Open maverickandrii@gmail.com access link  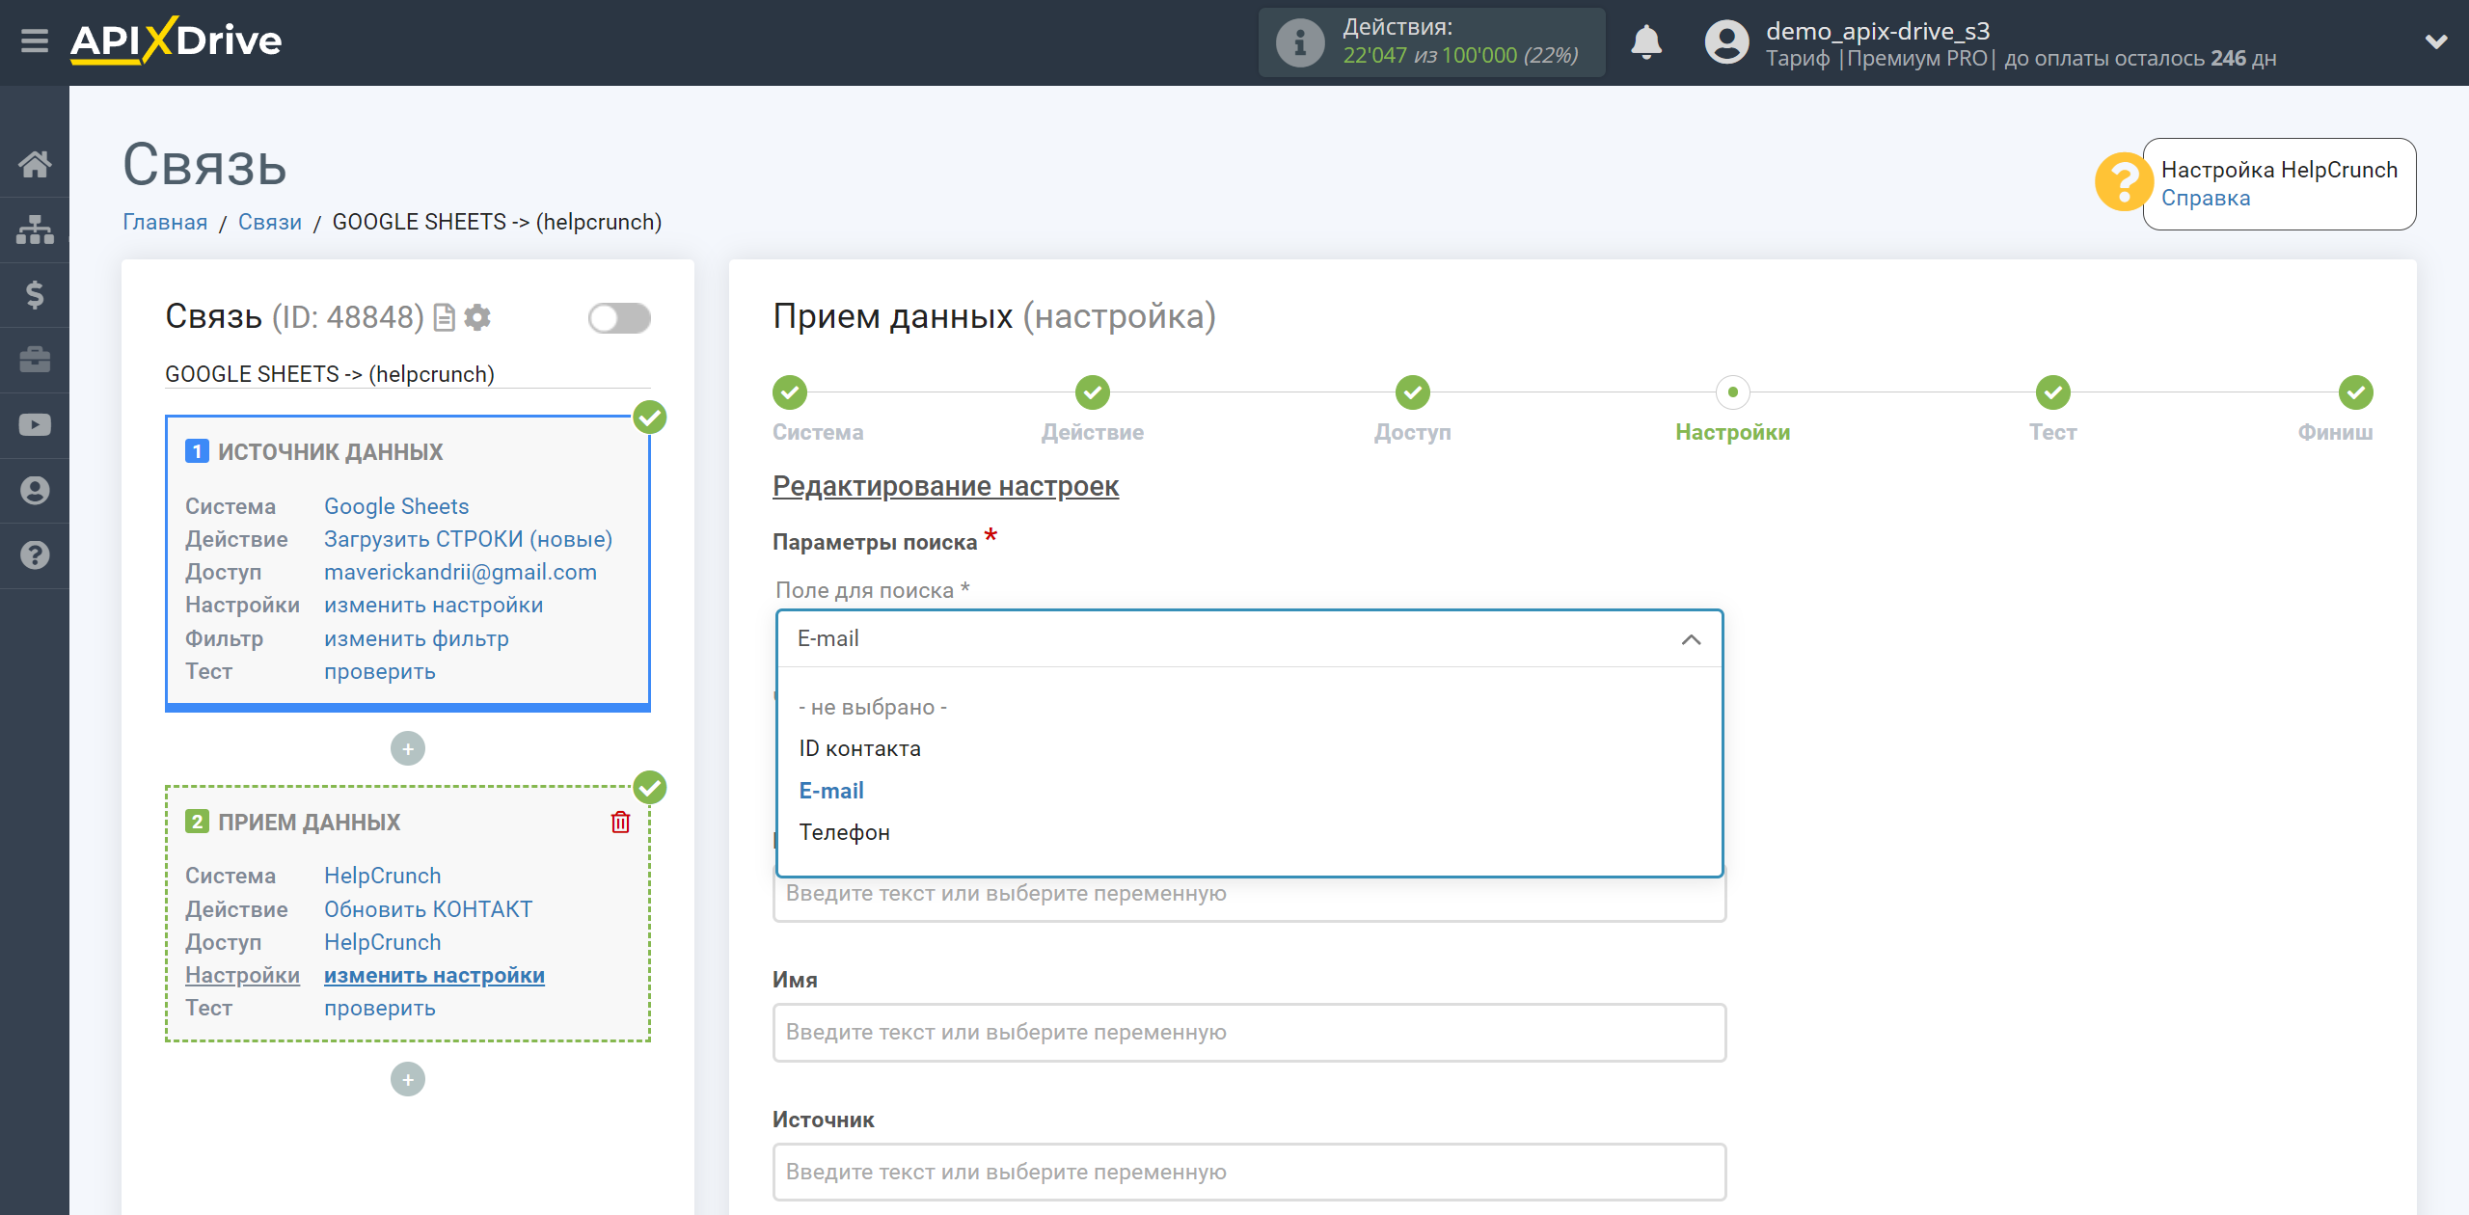tap(460, 572)
